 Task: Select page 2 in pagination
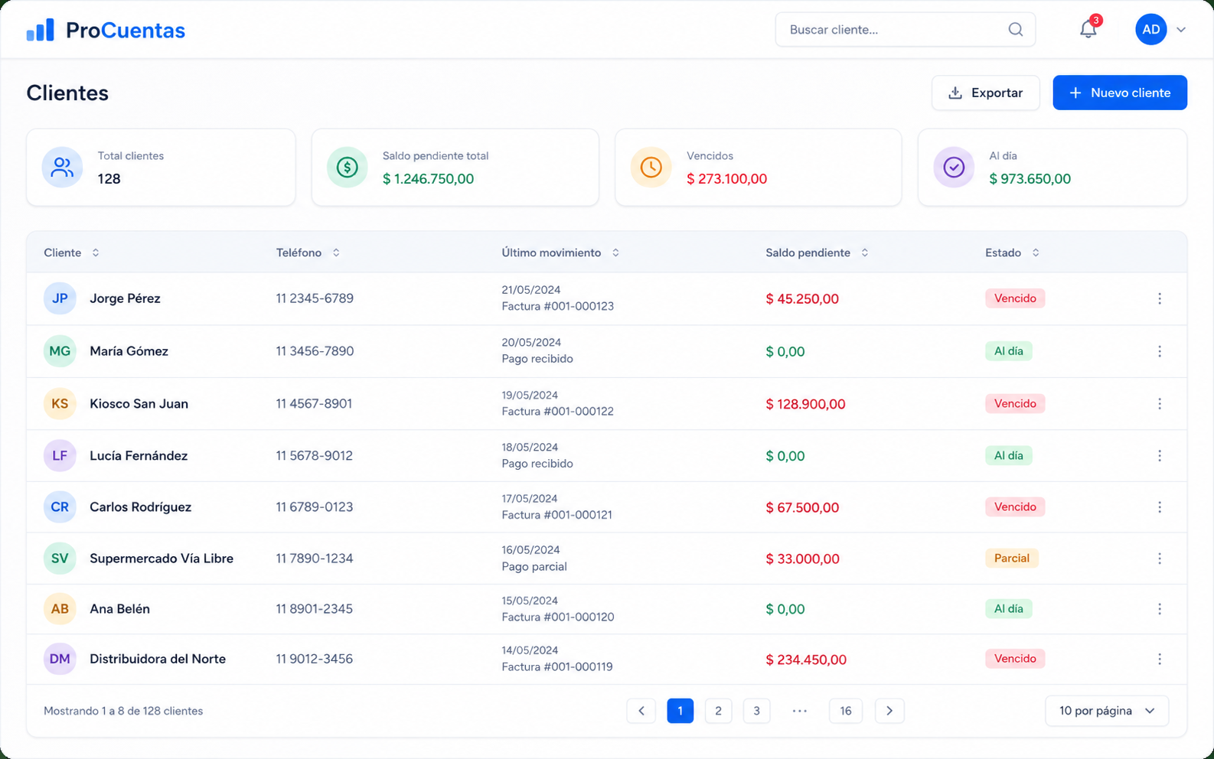click(718, 711)
